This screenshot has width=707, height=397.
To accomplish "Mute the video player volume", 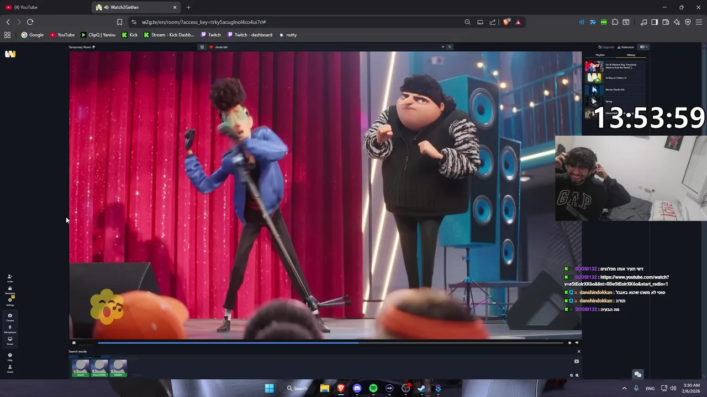I will tap(577, 343).
